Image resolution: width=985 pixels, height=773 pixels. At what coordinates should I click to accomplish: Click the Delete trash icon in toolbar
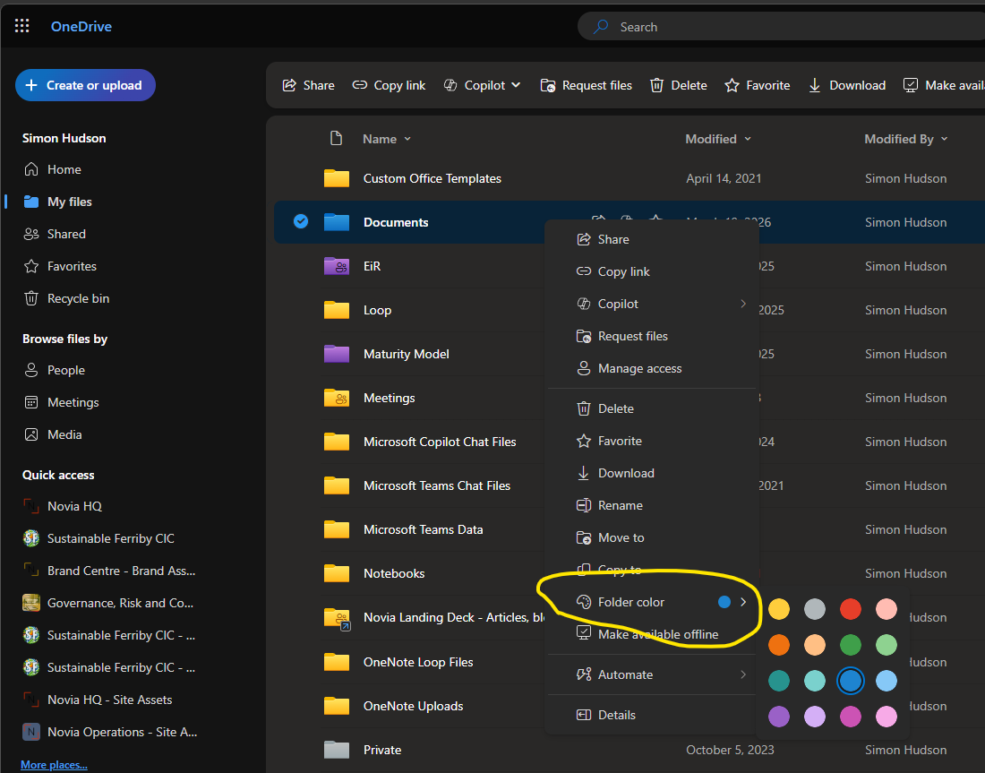click(656, 85)
